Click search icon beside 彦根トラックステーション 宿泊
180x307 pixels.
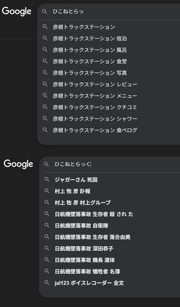pos(45,38)
